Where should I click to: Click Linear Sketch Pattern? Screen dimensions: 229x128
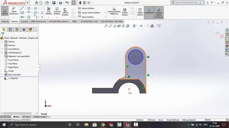click(x=89, y=13)
